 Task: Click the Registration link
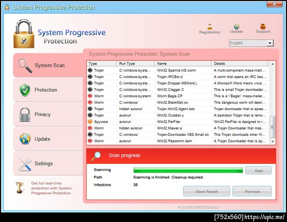click(210, 32)
